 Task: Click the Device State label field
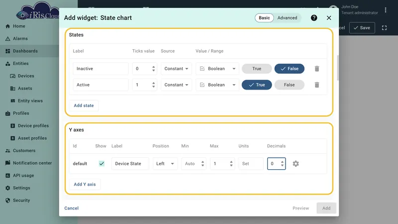click(x=130, y=164)
